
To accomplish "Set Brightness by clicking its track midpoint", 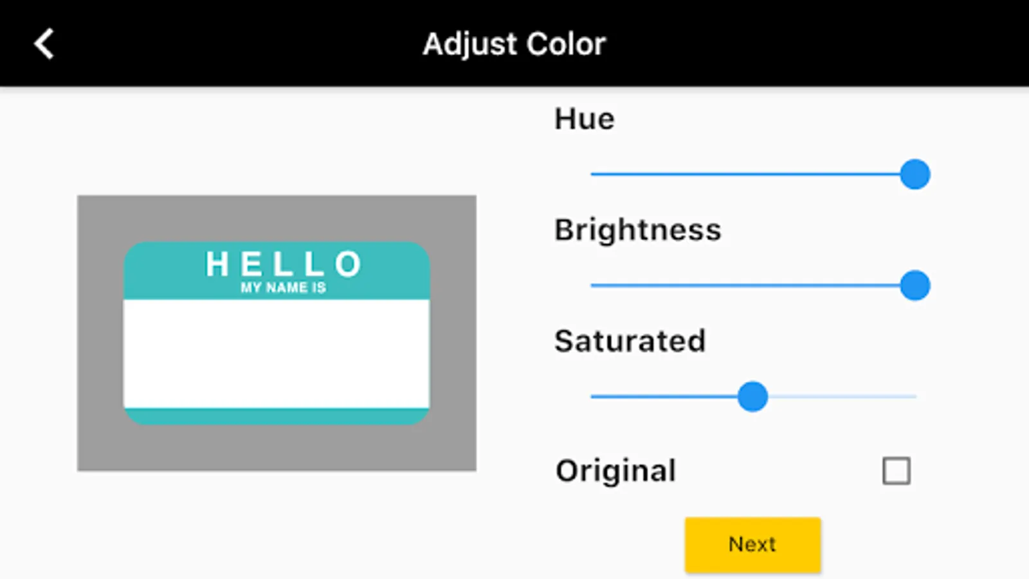I will coord(754,286).
